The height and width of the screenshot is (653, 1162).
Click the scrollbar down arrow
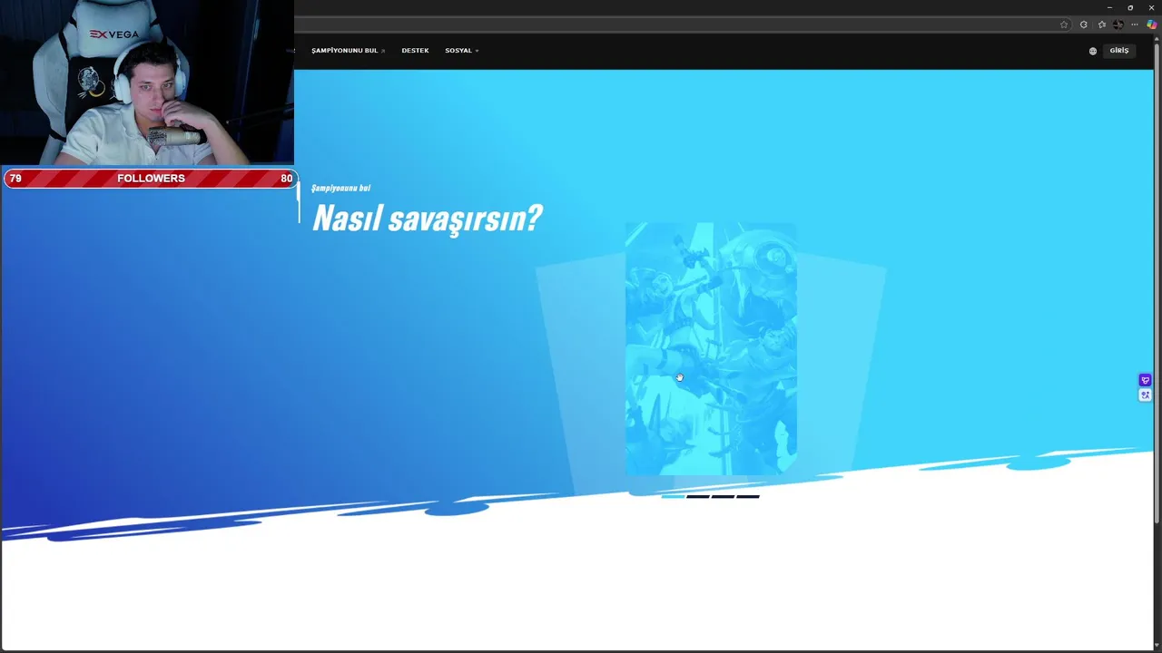(1157, 645)
